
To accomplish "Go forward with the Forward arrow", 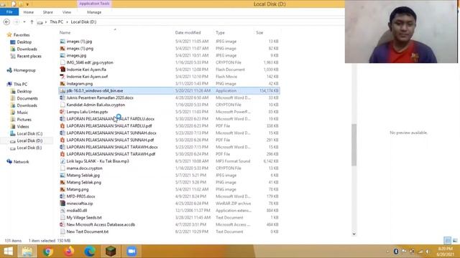I will (x=17, y=22).
